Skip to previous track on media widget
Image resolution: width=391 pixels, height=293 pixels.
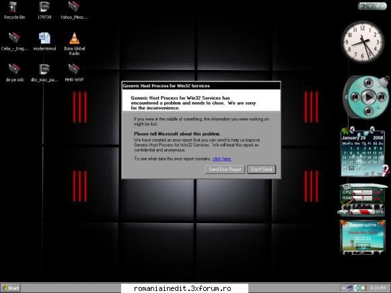[x=355, y=97]
